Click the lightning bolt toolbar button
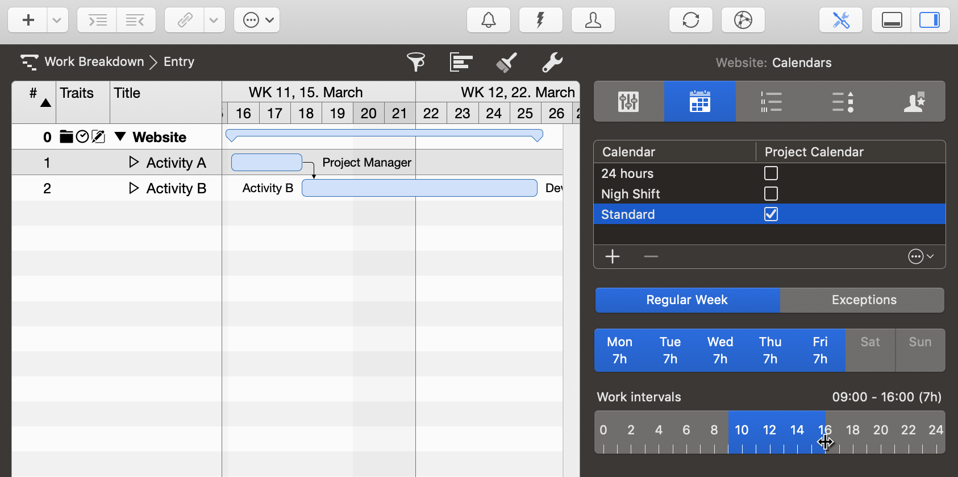This screenshot has height=477, width=958. point(540,20)
